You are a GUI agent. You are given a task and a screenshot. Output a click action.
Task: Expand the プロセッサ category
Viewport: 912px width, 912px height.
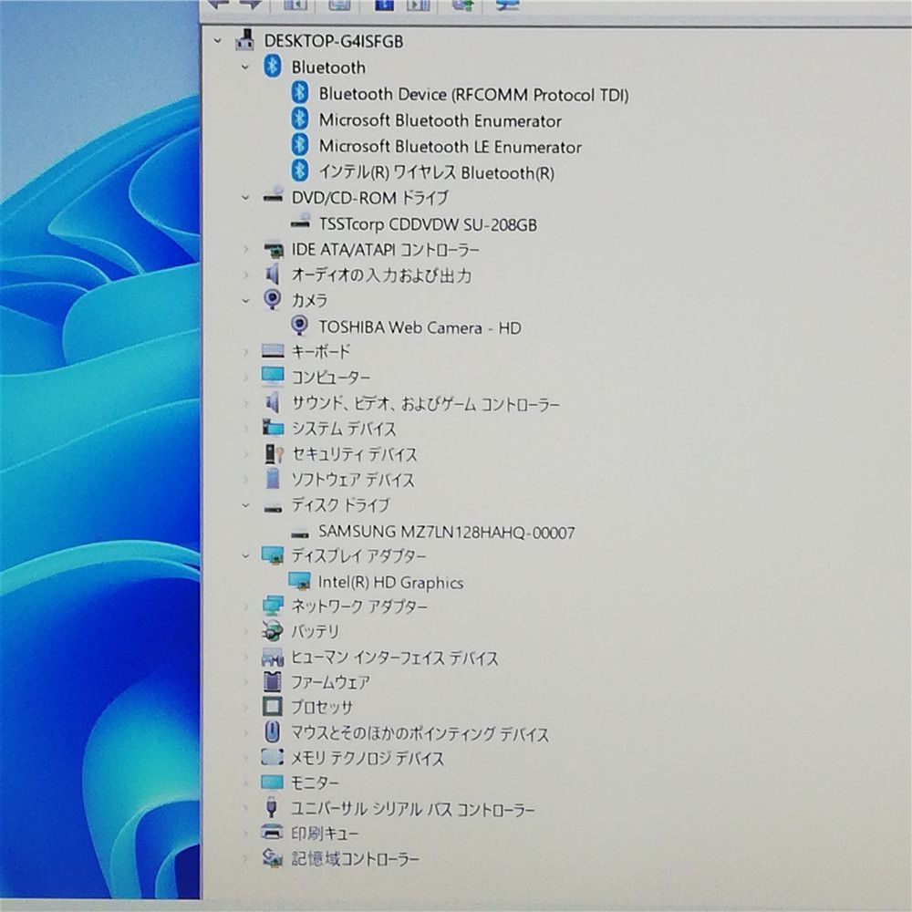click(x=244, y=708)
